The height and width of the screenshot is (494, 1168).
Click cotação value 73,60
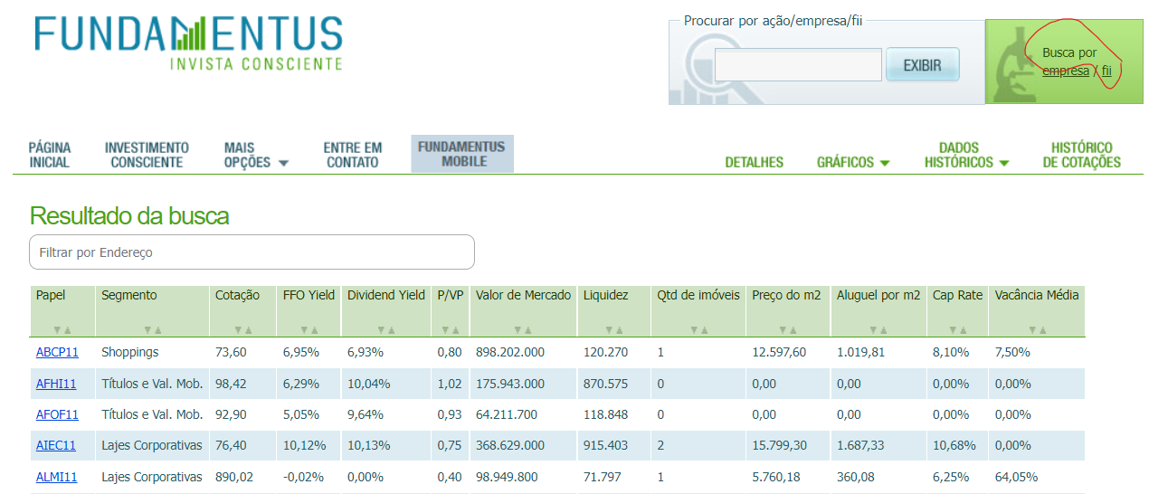click(x=231, y=352)
